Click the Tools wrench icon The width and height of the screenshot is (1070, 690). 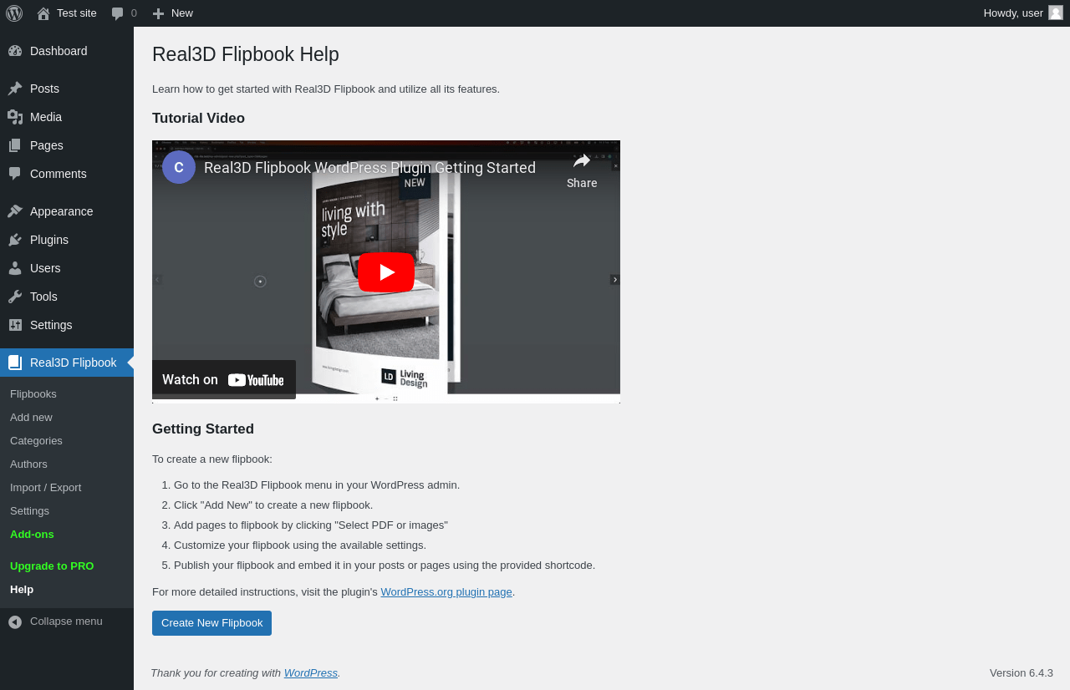(x=15, y=297)
